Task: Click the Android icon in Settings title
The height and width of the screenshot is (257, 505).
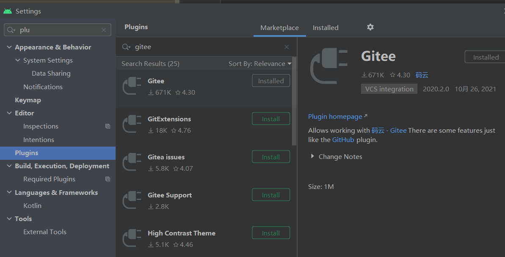Action: pyautogui.click(x=7, y=11)
